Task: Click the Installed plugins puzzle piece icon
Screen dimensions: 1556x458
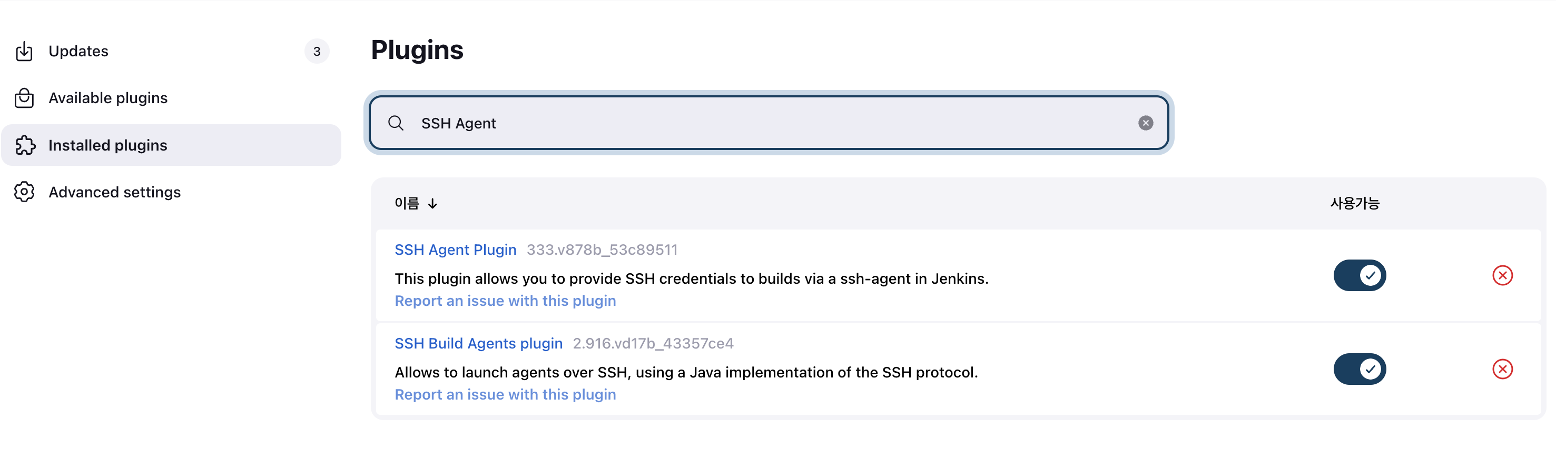Action: [25, 145]
